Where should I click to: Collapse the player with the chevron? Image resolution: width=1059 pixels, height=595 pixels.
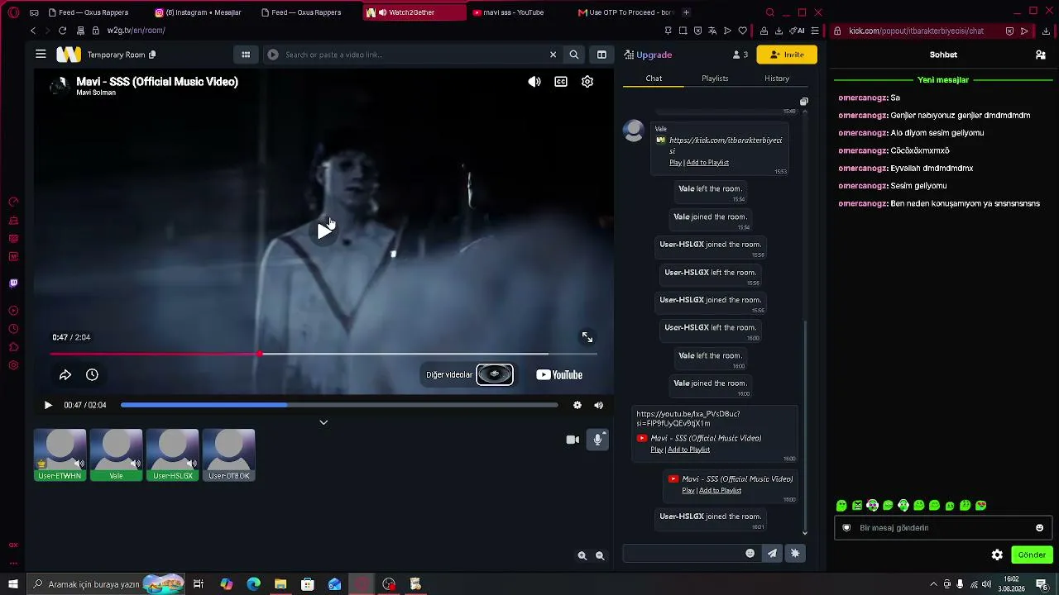(x=323, y=422)
